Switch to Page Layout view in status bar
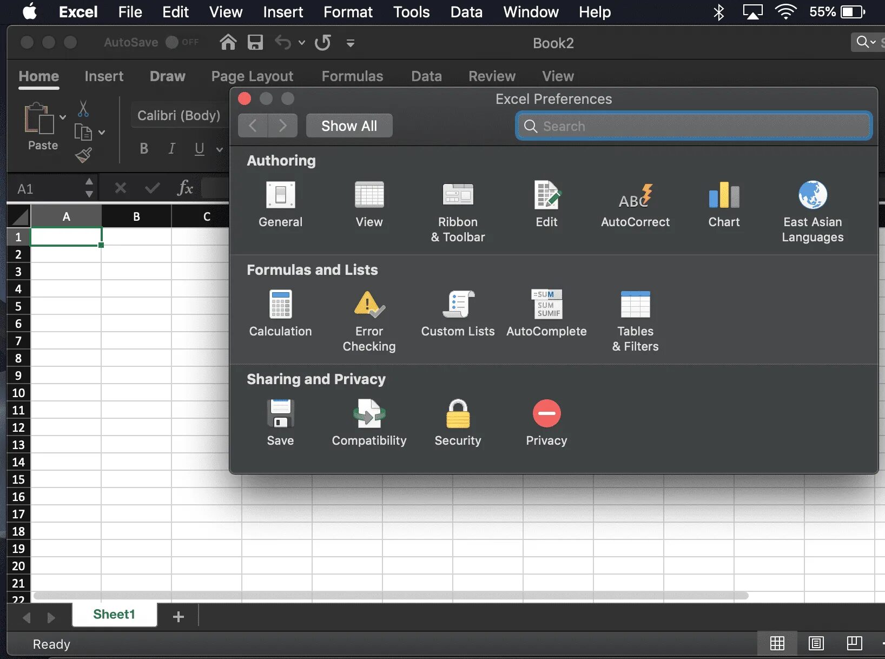The height and width of the screenshot is (659, 885). [816, 643]
